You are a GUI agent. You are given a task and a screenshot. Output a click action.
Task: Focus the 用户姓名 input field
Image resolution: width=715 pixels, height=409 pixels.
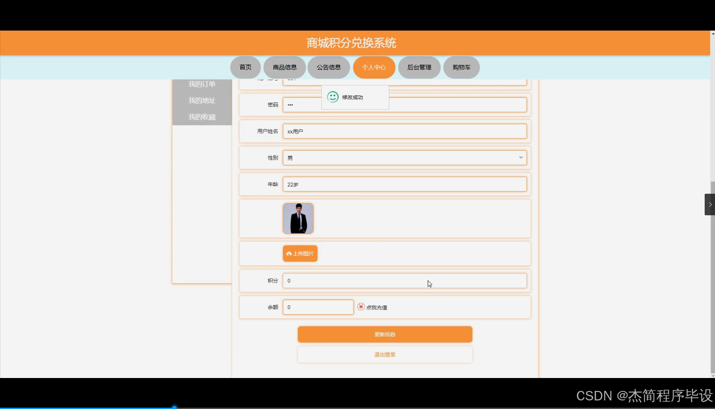coord(405,131)
